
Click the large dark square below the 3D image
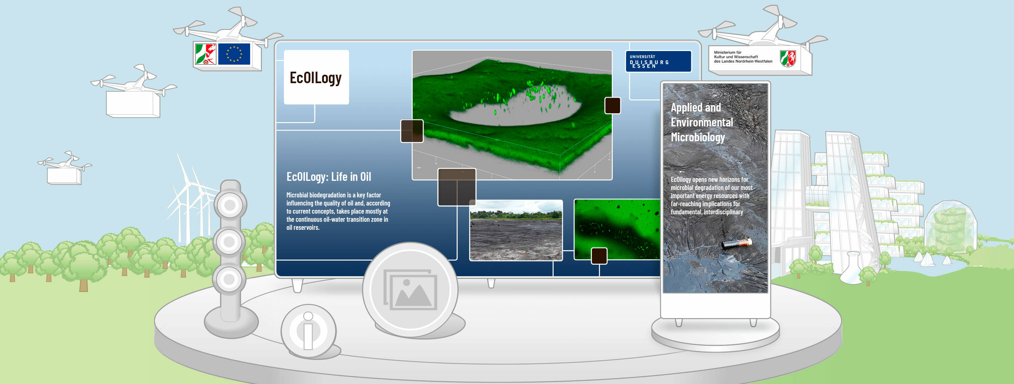point(457,187)
